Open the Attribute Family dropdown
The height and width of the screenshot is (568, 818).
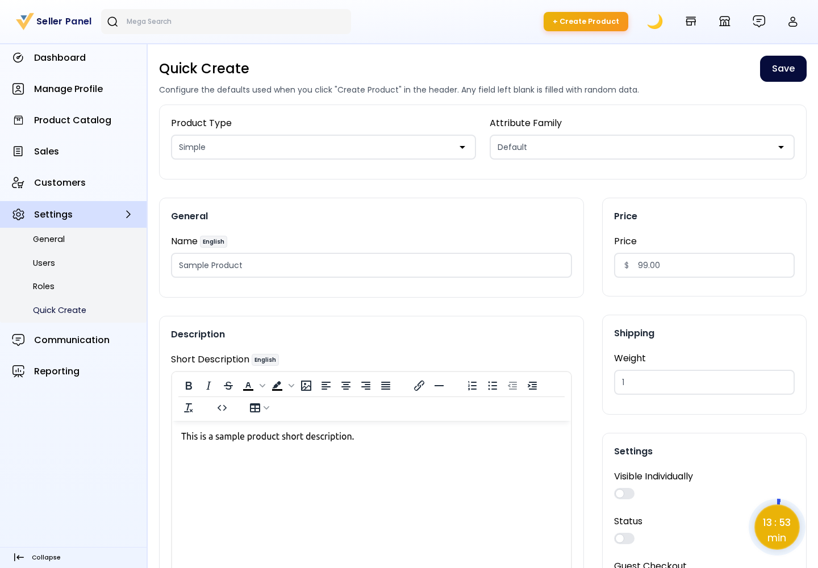[x=642, y=147]
